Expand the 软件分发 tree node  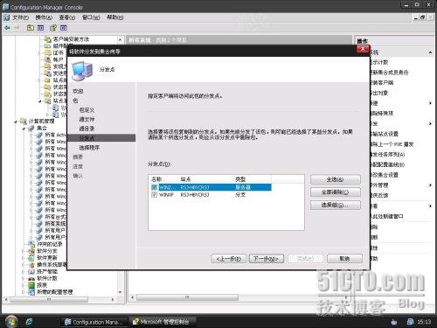pos(24,251)
